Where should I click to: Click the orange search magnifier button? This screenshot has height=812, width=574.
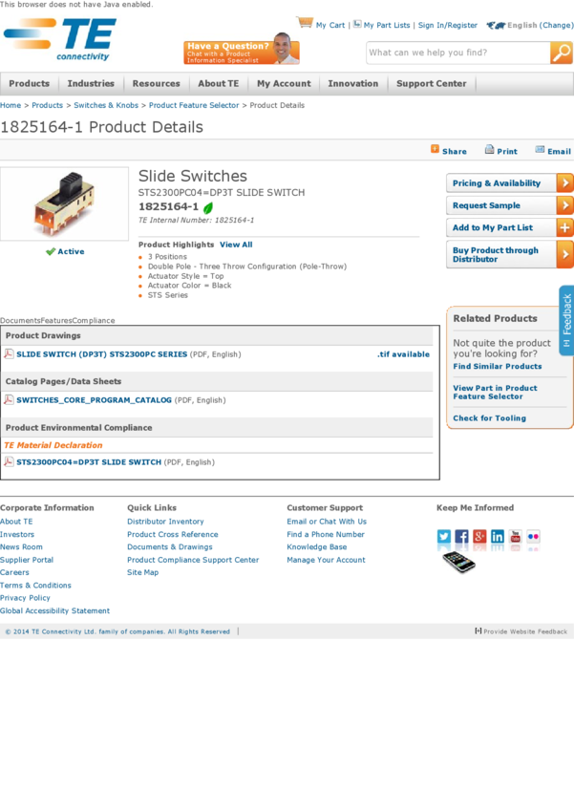pos(561,53)
